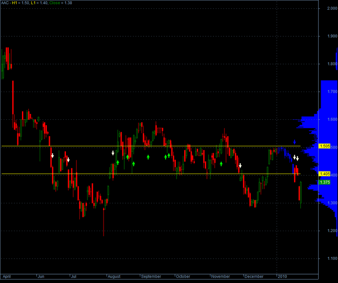
Task: Click the 1.200 price axis label
Action: pyautogui.click(x=332, y=231)
